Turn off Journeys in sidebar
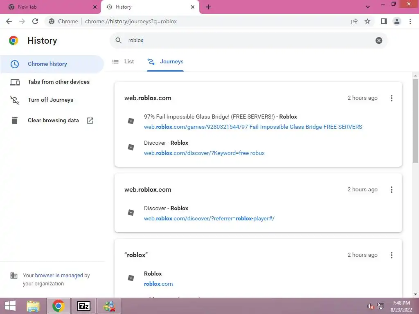The image size is (419, 314). click(52, 100)
